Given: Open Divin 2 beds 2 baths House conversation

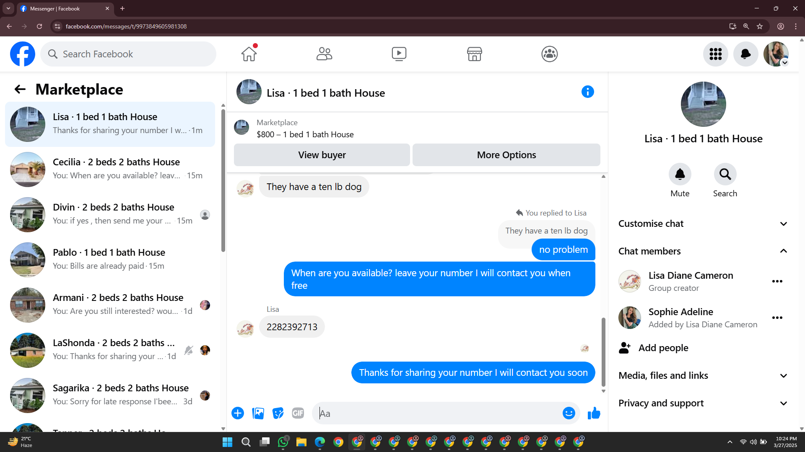Looking at the screenshot, I should [x=110, y=215].
